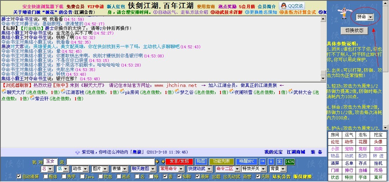Open the 聊天趣图 dropdown
Viewport: 389px width, 182px height.
144,169
